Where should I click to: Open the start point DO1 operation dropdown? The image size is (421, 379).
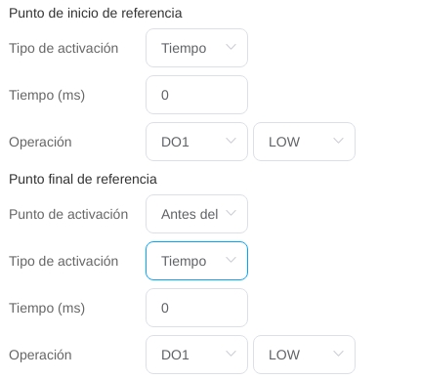pyautogui.click(x=196, y=142)
